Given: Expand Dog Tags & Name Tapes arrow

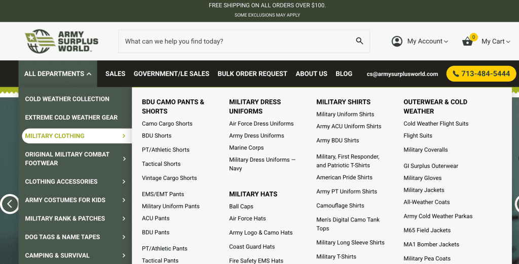Looking at the screenshot, I should pos(124,237).
